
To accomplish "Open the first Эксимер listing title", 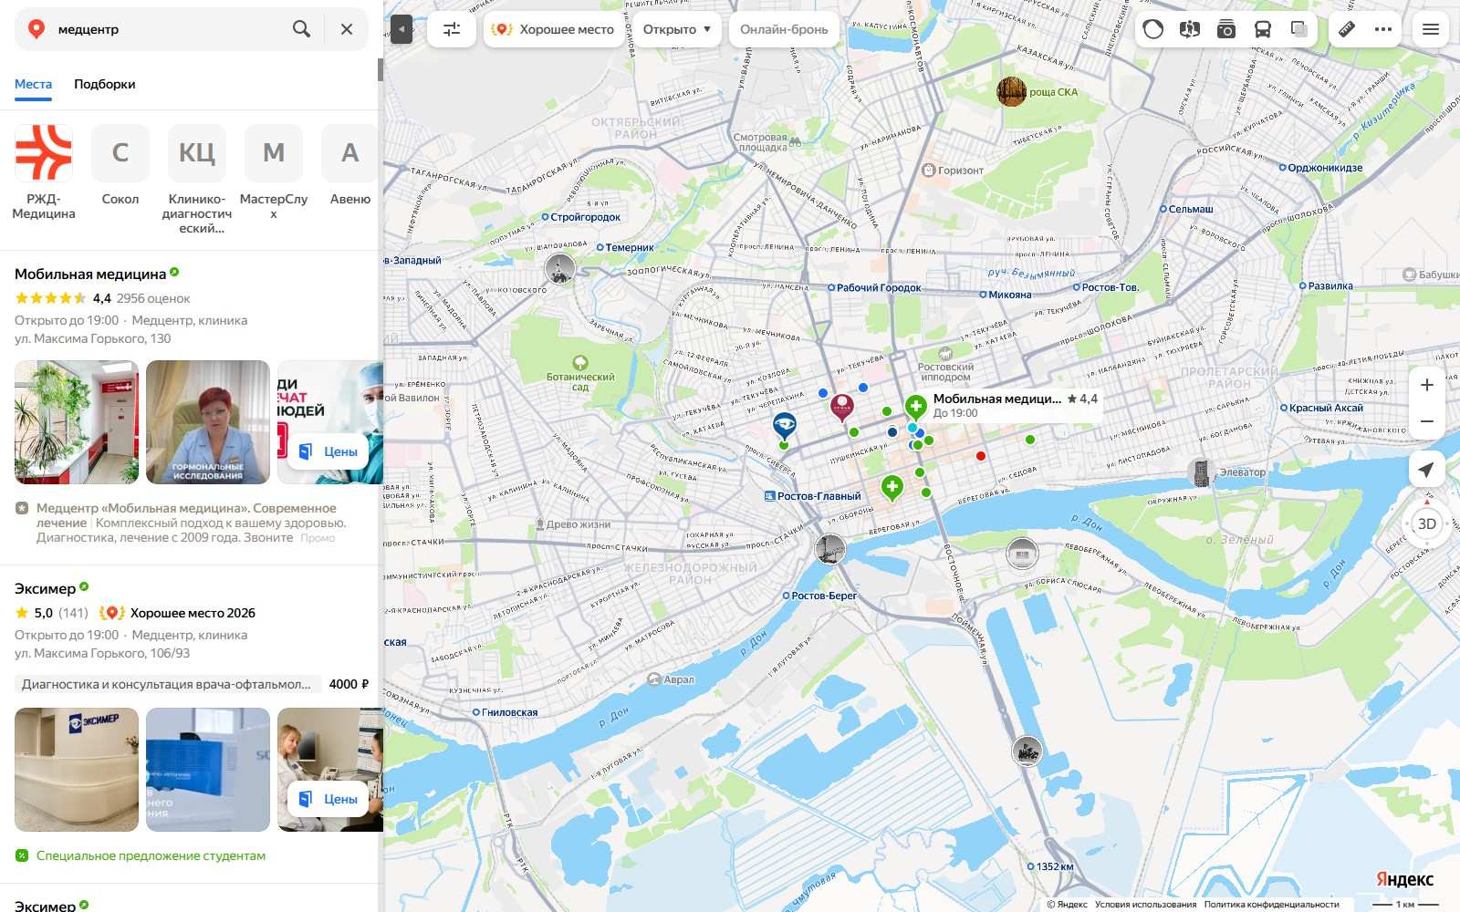I will click(x=45, y=588).
